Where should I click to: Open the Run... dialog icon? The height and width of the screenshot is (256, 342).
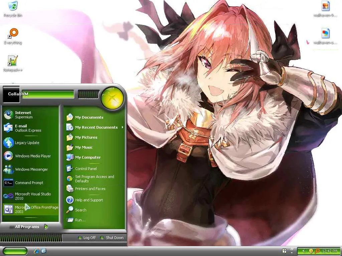(70, 220)
